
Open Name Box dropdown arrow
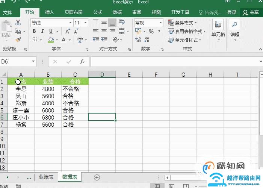33,61
